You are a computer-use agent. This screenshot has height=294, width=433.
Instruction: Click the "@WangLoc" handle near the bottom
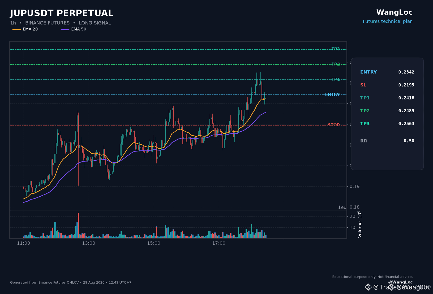point(400,282)
